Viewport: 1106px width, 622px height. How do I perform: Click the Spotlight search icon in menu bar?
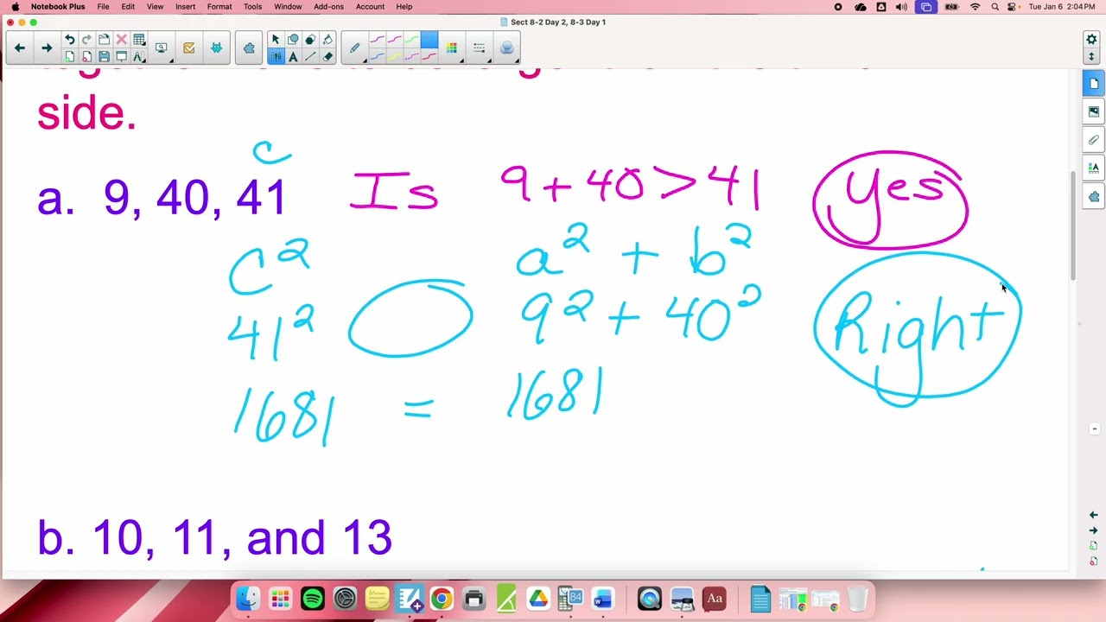tap(995, 6)
